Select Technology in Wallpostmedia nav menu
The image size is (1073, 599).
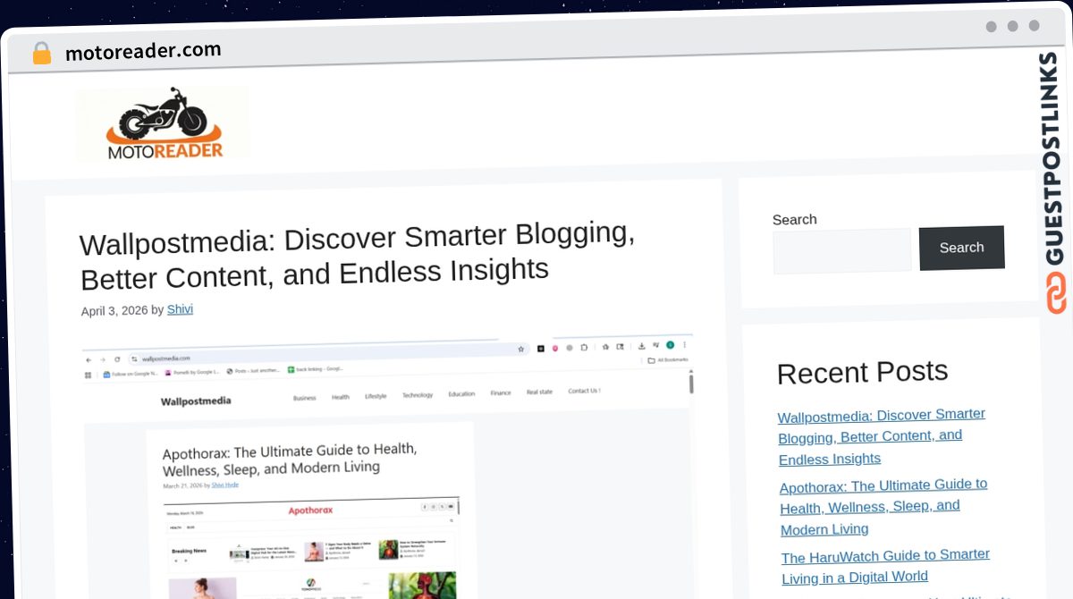tap(417, 395)
